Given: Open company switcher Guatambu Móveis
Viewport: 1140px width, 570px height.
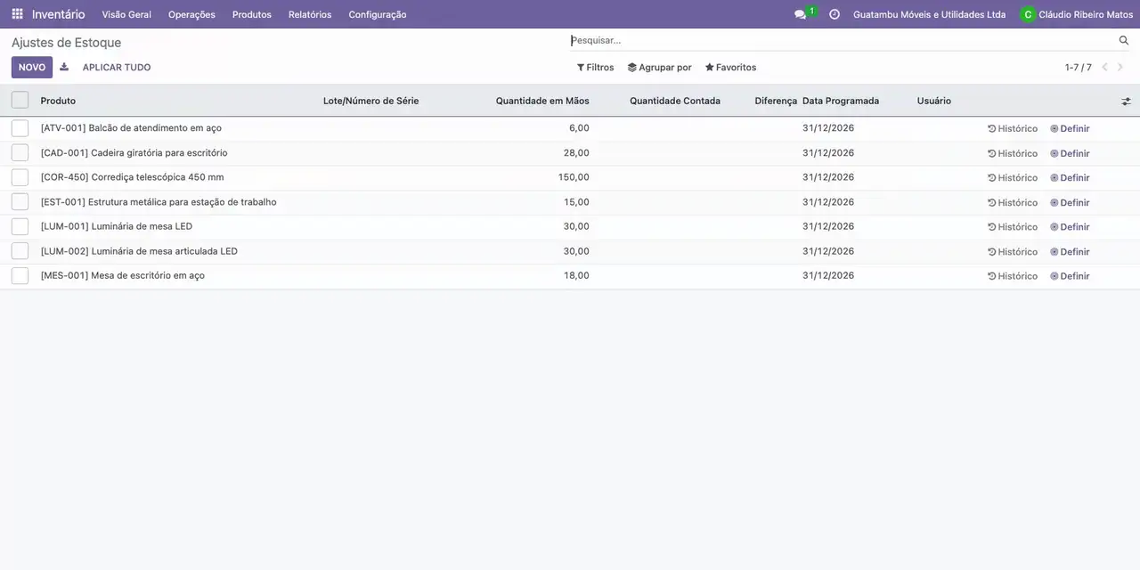Looking at the screenshot, I should (929, 14).
